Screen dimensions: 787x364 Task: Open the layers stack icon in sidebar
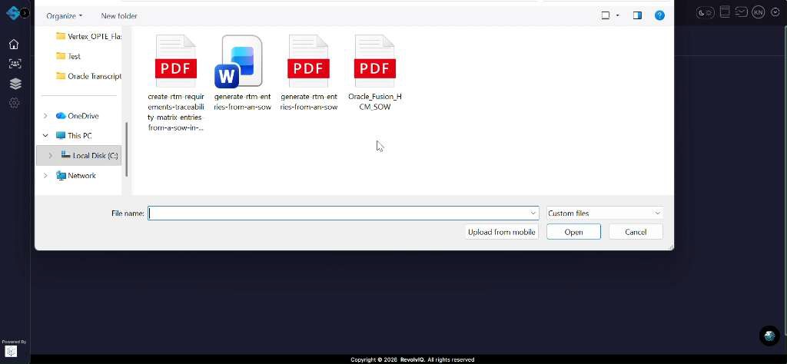15,84
